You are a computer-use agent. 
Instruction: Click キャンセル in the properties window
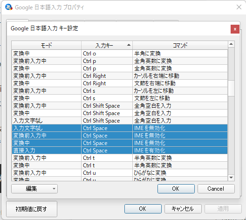point(183,209)
